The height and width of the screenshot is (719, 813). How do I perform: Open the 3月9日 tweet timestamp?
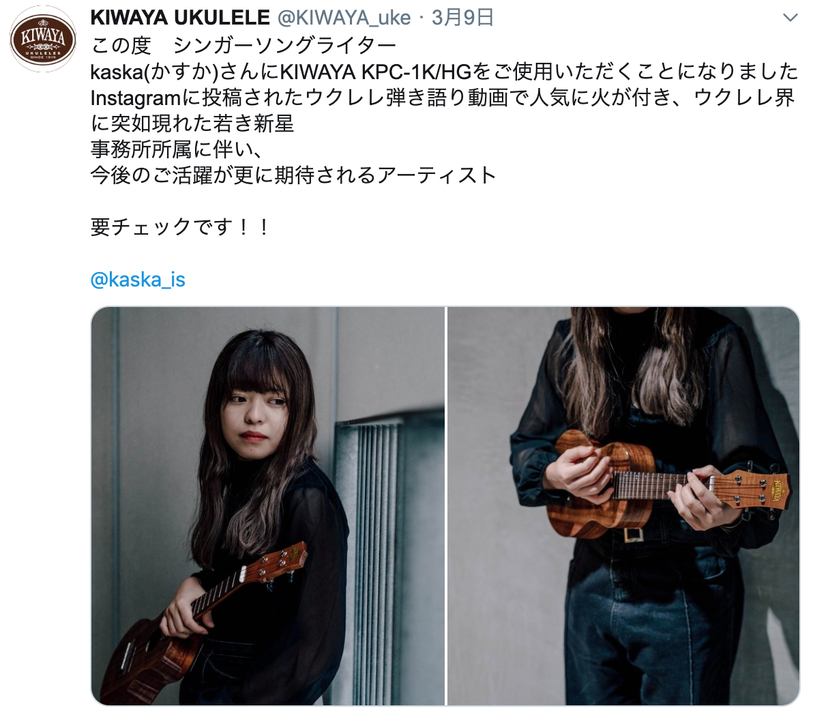tap(462, 18)
